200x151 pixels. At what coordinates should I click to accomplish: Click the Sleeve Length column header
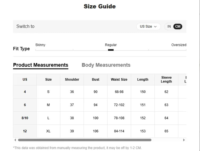click(x=166, y=80)
